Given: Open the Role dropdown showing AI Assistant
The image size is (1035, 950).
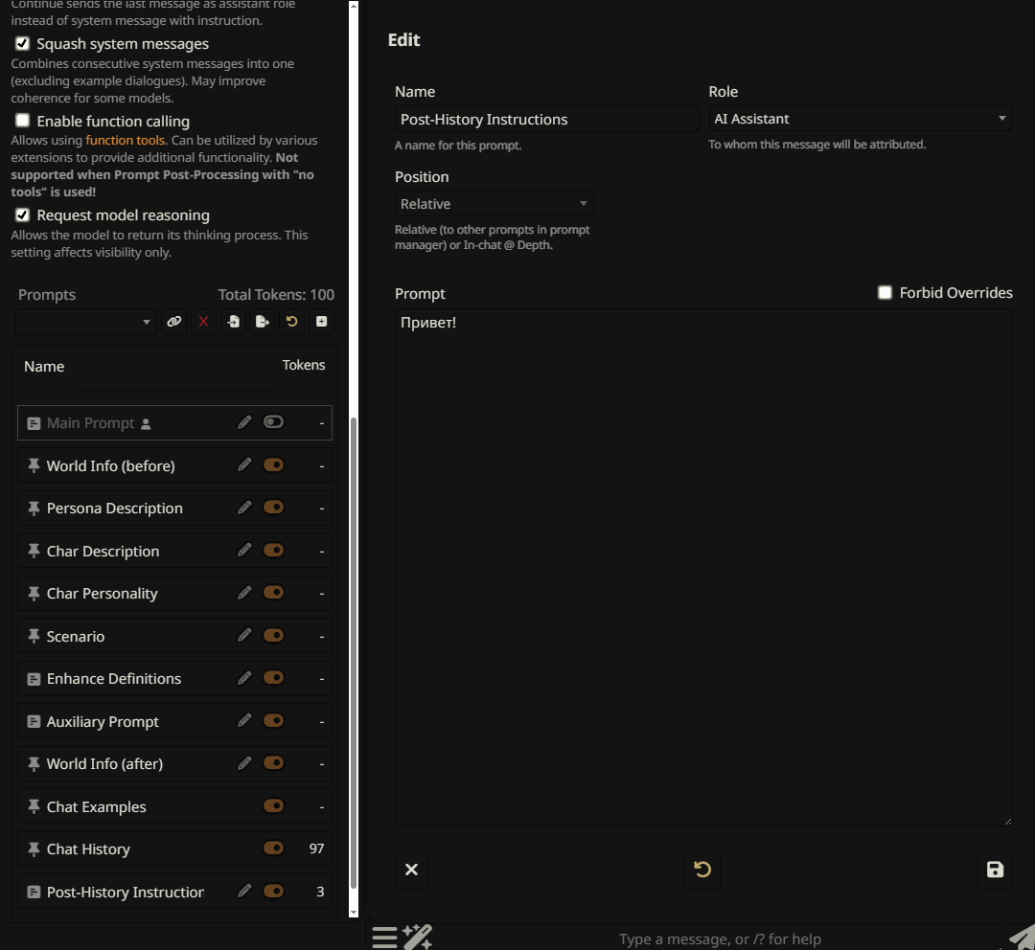Looking at the screenshot, I should pyautogui.click(x=860, y=119).
